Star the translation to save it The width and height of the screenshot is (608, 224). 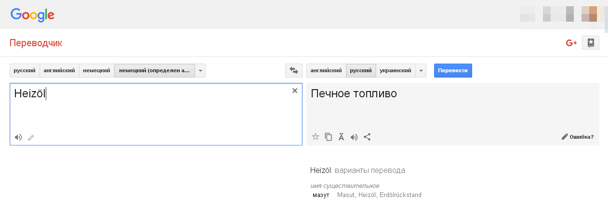tap(316, 137)
